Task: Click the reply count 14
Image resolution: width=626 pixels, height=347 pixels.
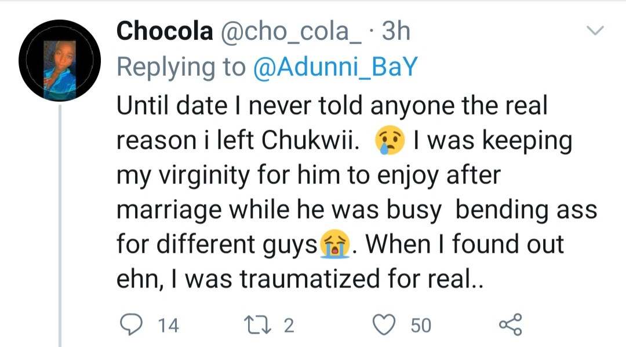Action: [x=168, y=326]
